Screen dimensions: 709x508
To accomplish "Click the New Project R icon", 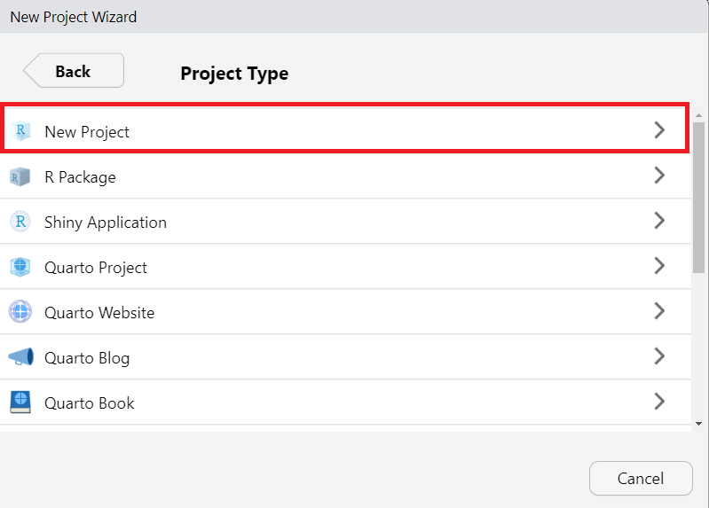I will point(20,131).
